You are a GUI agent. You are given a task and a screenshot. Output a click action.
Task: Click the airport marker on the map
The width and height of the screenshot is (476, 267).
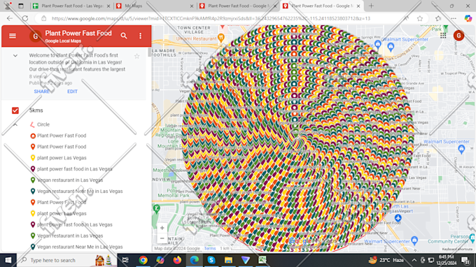click(x=398, y=218)
